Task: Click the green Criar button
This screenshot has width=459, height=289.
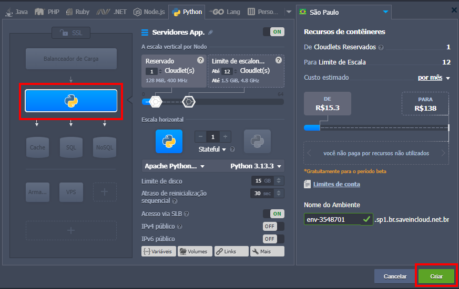Action: pos(436,276)
